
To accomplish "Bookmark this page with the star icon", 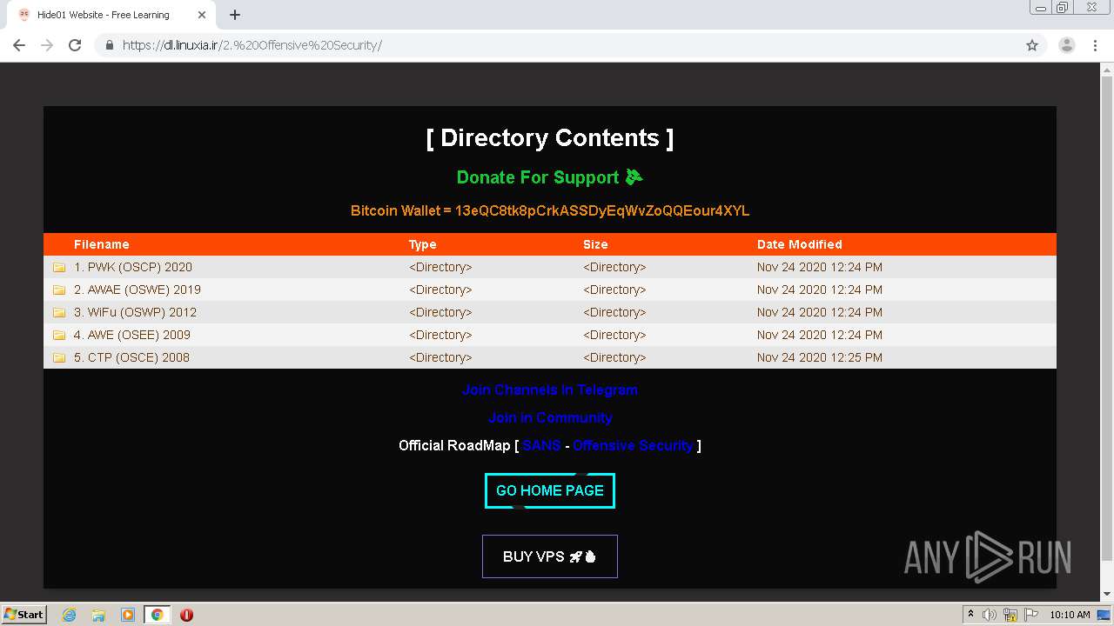I will pyautogui.click(x=1032, y=45).
